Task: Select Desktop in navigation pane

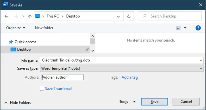Action: click(45, 49)
